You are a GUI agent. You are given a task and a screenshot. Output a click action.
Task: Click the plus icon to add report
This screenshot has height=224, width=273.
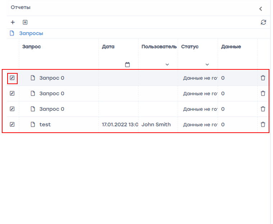[13, 22]
